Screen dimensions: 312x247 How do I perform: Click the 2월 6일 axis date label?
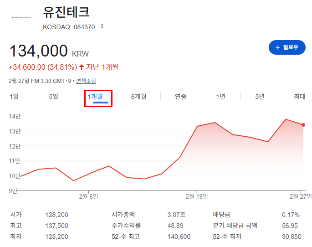[88, 197]
